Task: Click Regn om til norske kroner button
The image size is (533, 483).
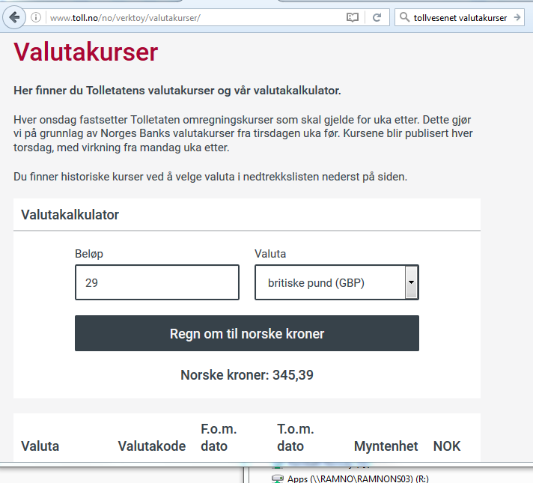Action: 247,333
